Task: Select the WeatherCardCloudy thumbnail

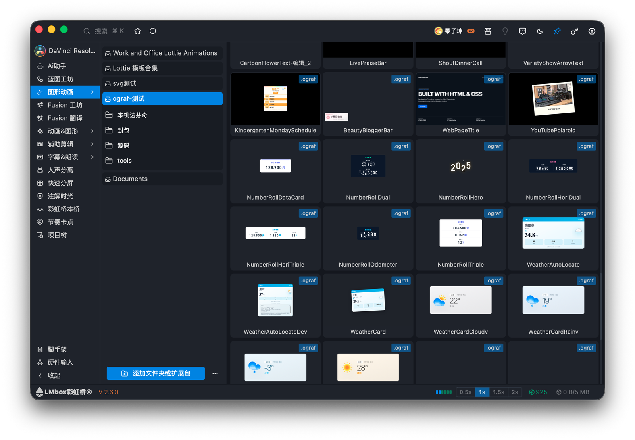Action: [460, 306]
